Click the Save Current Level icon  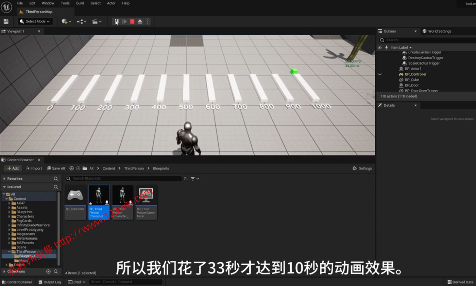tap(6, 21)
